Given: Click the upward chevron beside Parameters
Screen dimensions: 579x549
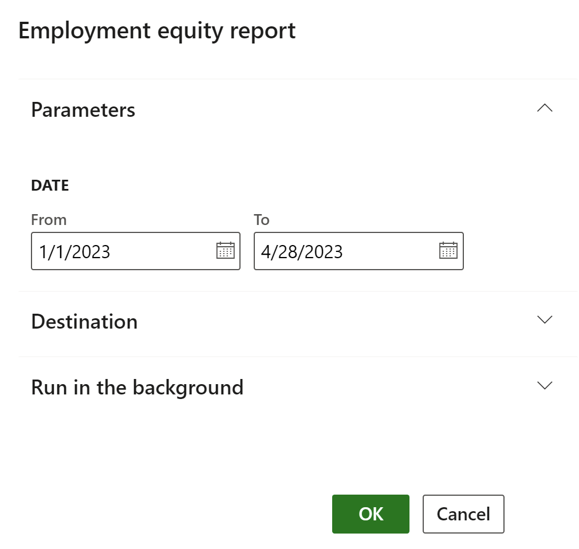Looking at the screenshot, I should (545, 108).
